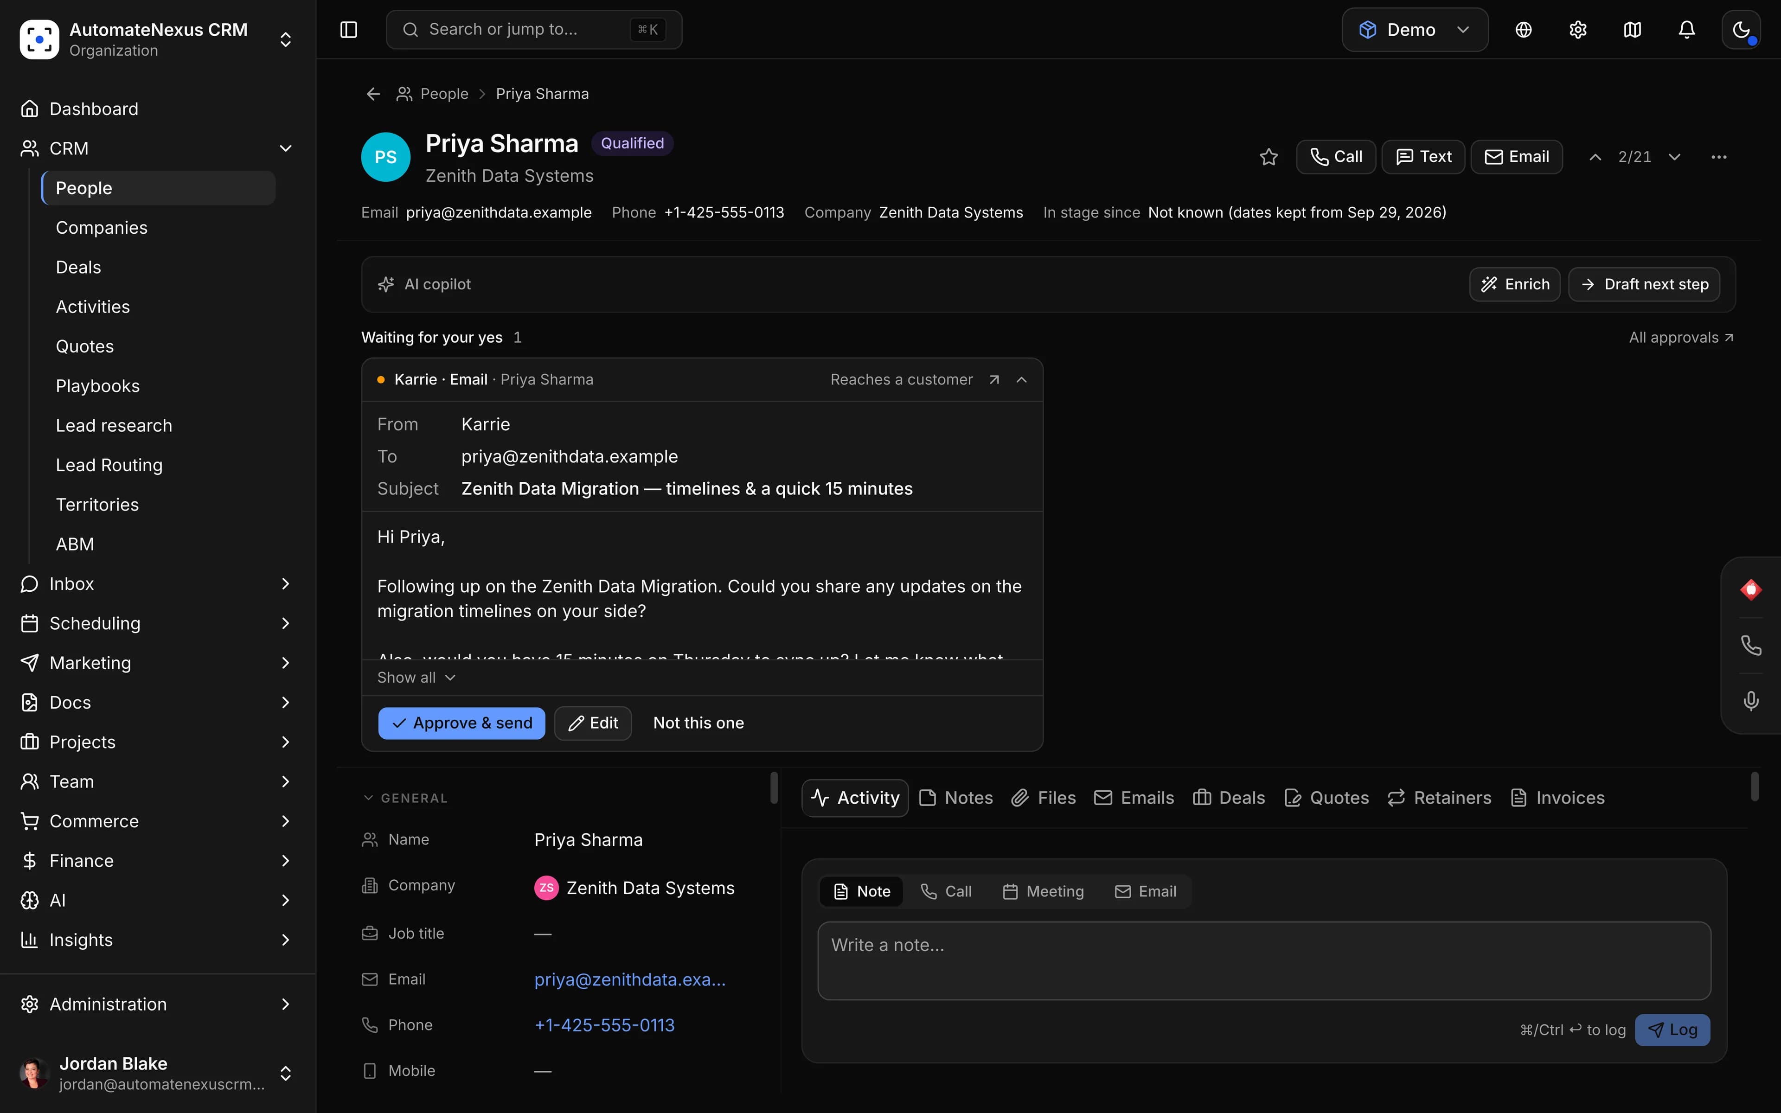Click the Enrich button
The width and height of the screenshot is (1781, 1113).
coord(1515,284)
